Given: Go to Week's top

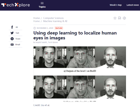Looking at the screenshot, I should tap(116, 5).
